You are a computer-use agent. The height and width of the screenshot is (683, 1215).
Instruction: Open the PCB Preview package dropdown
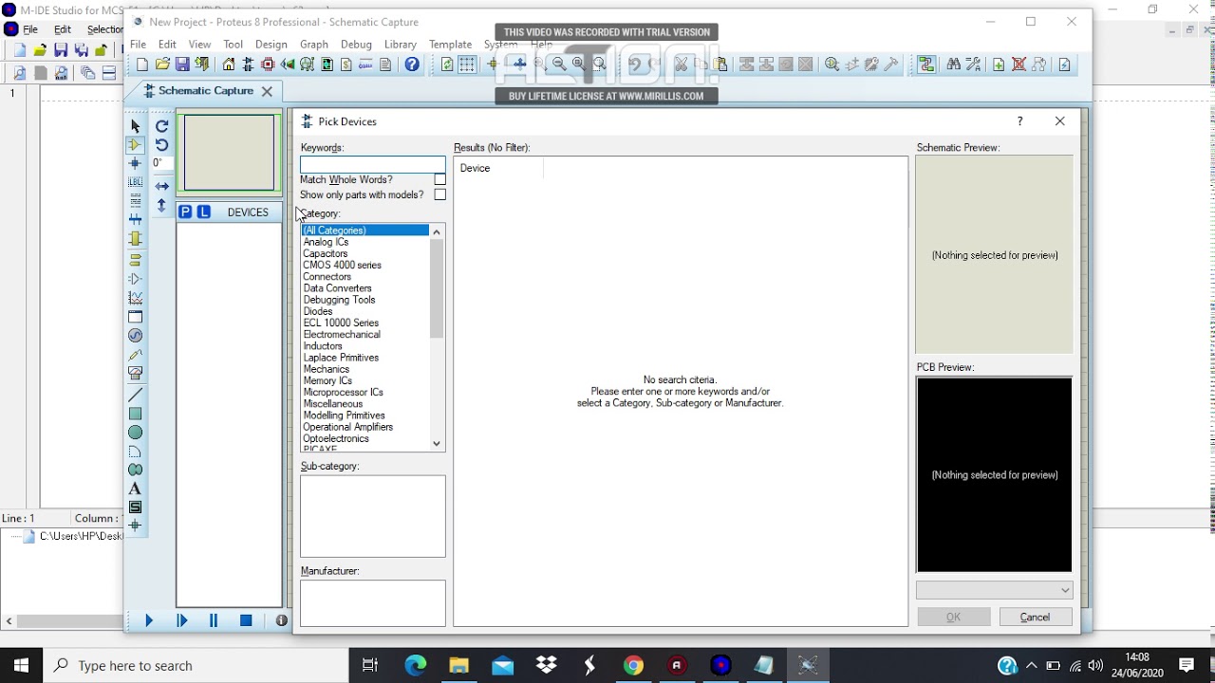point(994,590)
